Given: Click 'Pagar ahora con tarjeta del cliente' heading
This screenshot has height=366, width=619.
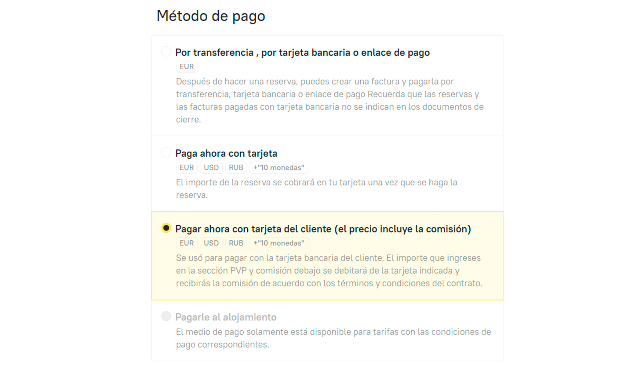Looking at the screenshot, I should click(x=323, y=229).
